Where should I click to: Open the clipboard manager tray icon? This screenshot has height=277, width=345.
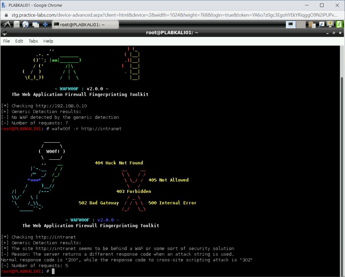point(312,25)
